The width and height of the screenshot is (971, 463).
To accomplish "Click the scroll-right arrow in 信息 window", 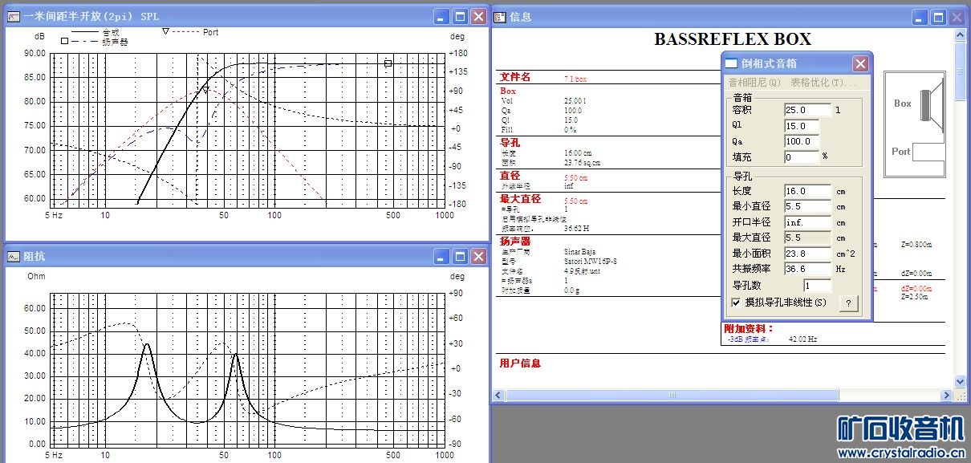I will pos(947,395).
